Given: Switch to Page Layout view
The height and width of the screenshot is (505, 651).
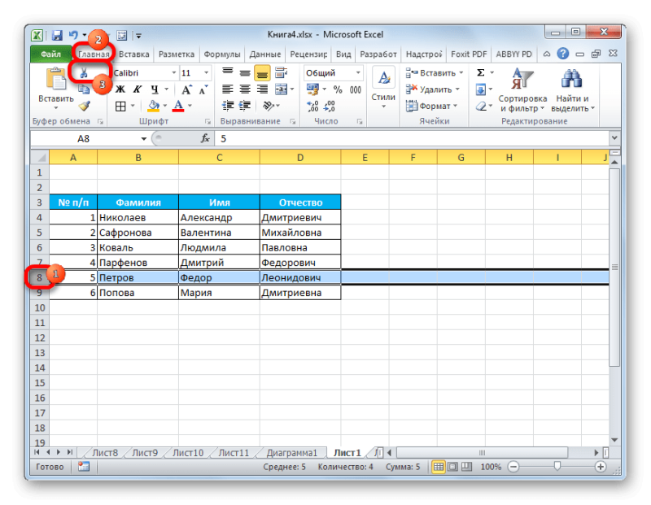Looking at the screenshot, I should tap(452, 467).
